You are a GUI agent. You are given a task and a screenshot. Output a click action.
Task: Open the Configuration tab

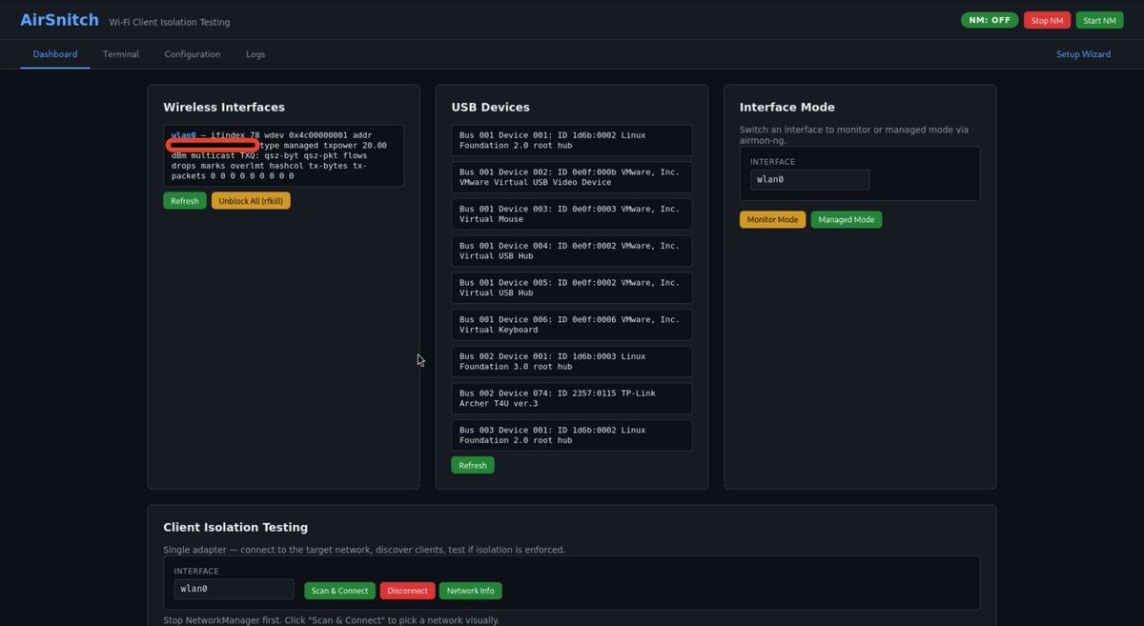click(193, 54)
